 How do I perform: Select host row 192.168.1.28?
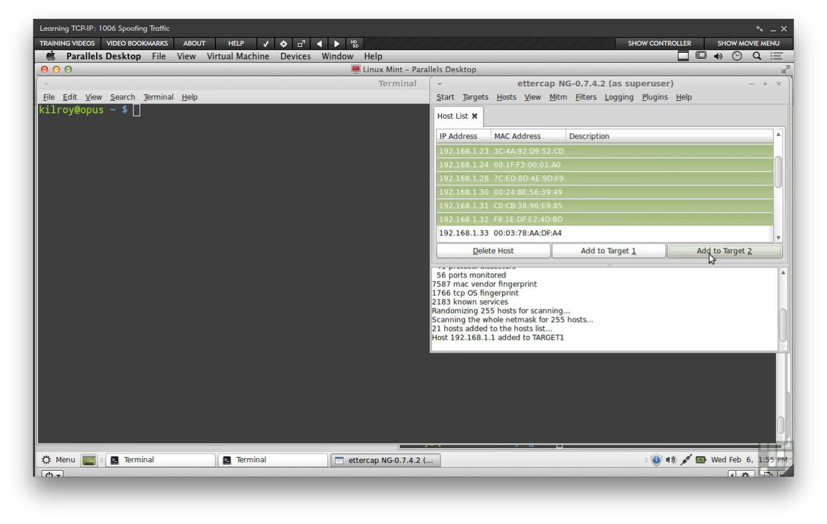click(605, 178)
